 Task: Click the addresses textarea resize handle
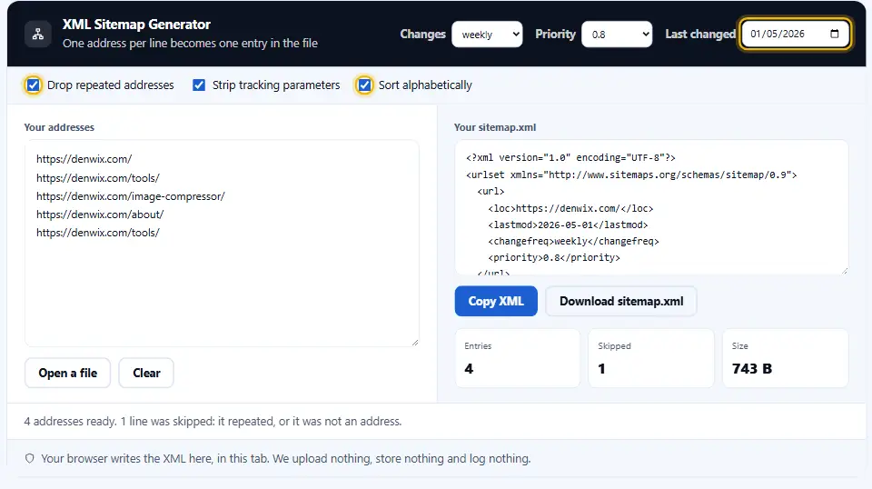pos(415,343)
